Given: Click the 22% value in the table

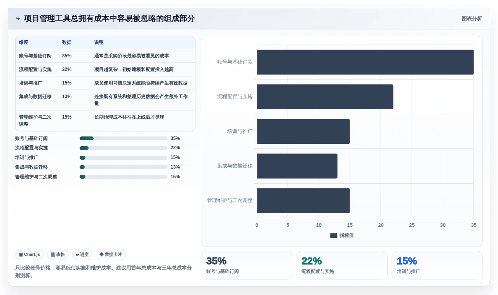Looking at the screenshot, I should (x=67, y=69).
